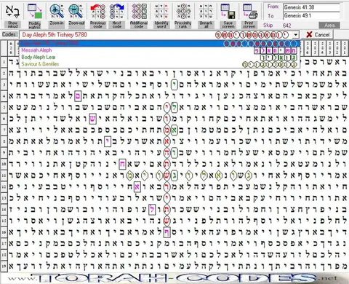Viewport: 349px width, 284px height.
Task: Click the magenta-boxed final Pe in row 16
Action: (x=167, y=232)
